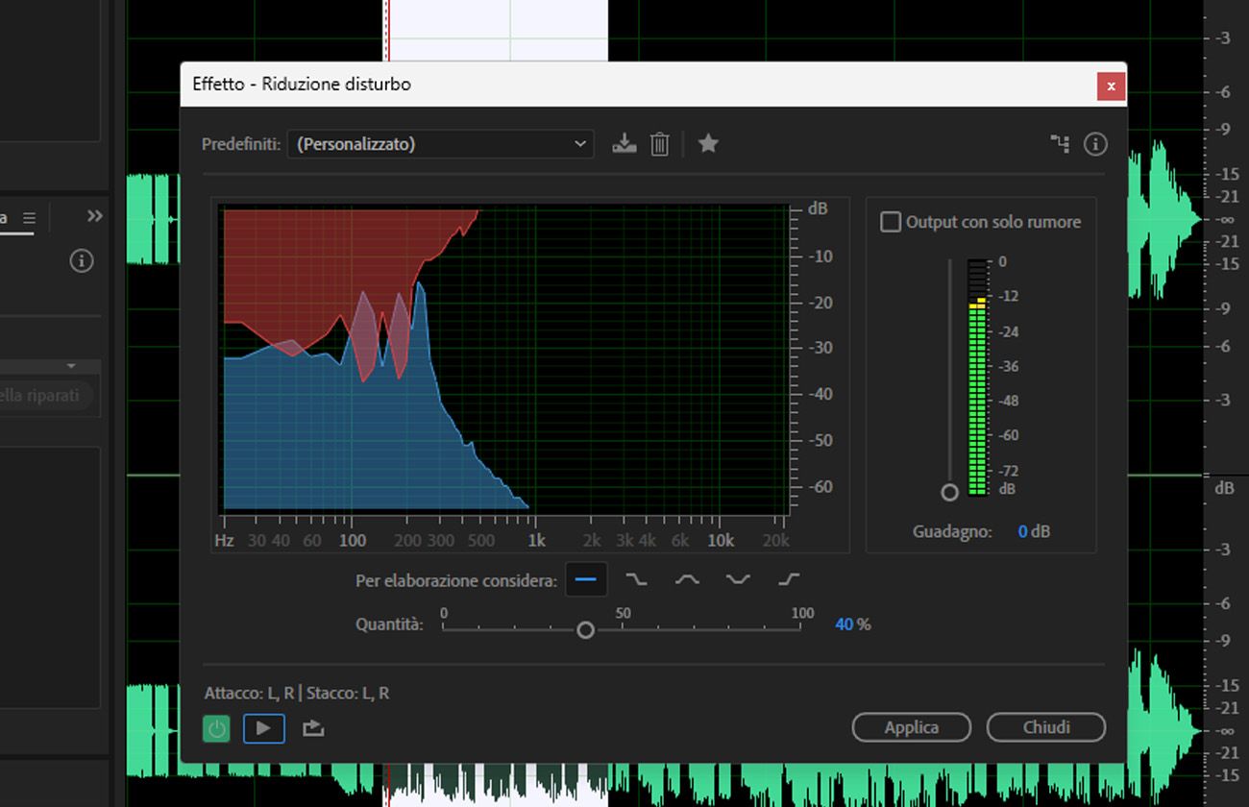Expand the collapsed left panel chevron
Screen dimensions: 1249x807
pos(92,216)
